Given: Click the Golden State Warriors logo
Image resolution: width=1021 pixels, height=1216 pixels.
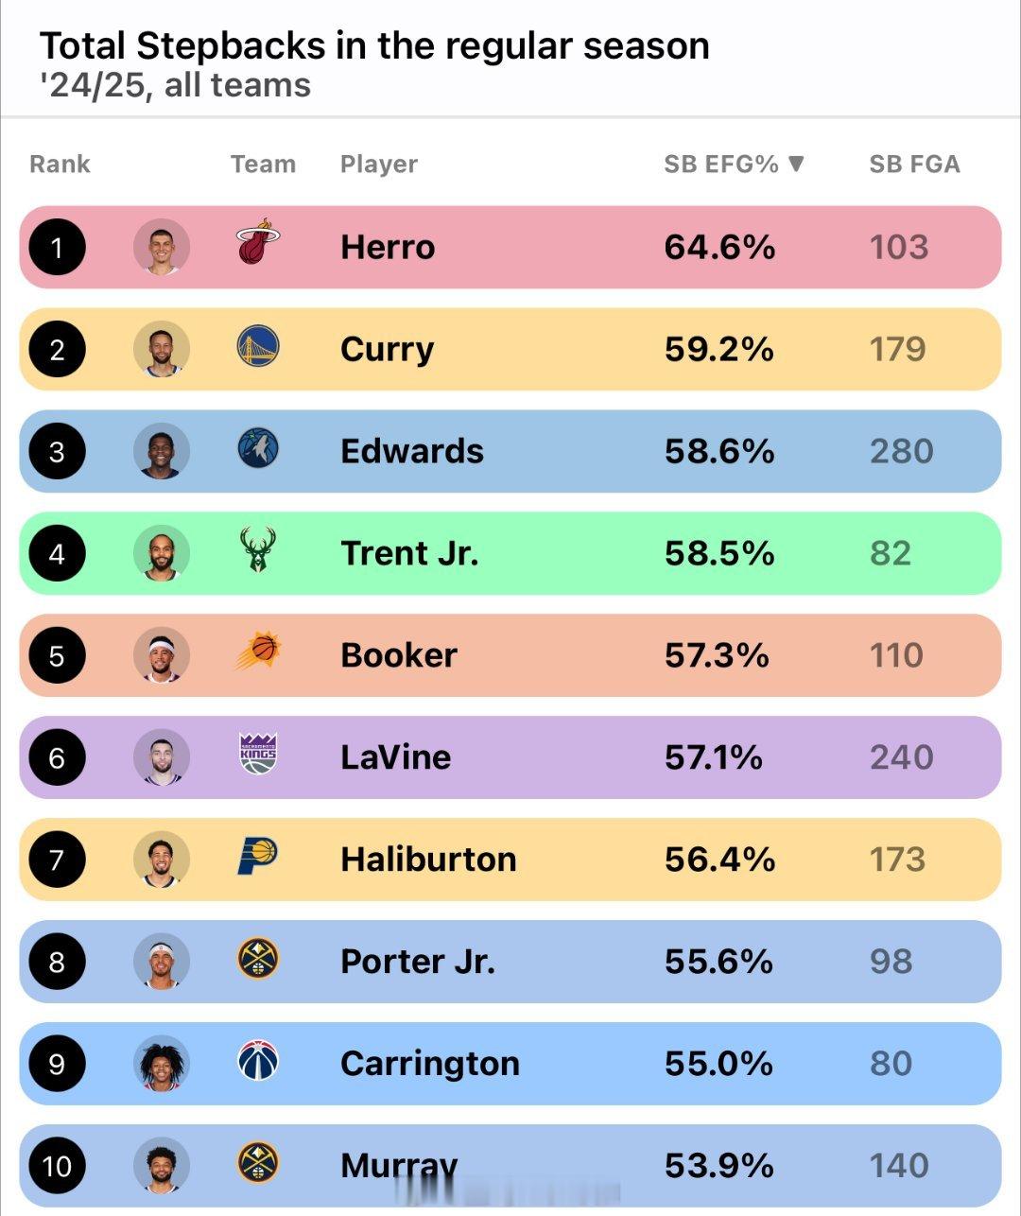Looking at the screenshot, I should (x=257, y=347).
